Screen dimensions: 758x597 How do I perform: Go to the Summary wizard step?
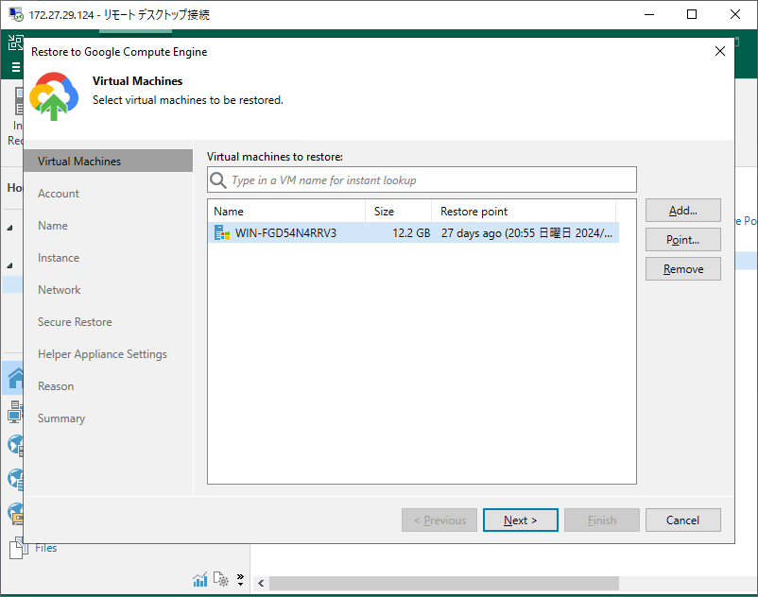click(x=61, y=418)
